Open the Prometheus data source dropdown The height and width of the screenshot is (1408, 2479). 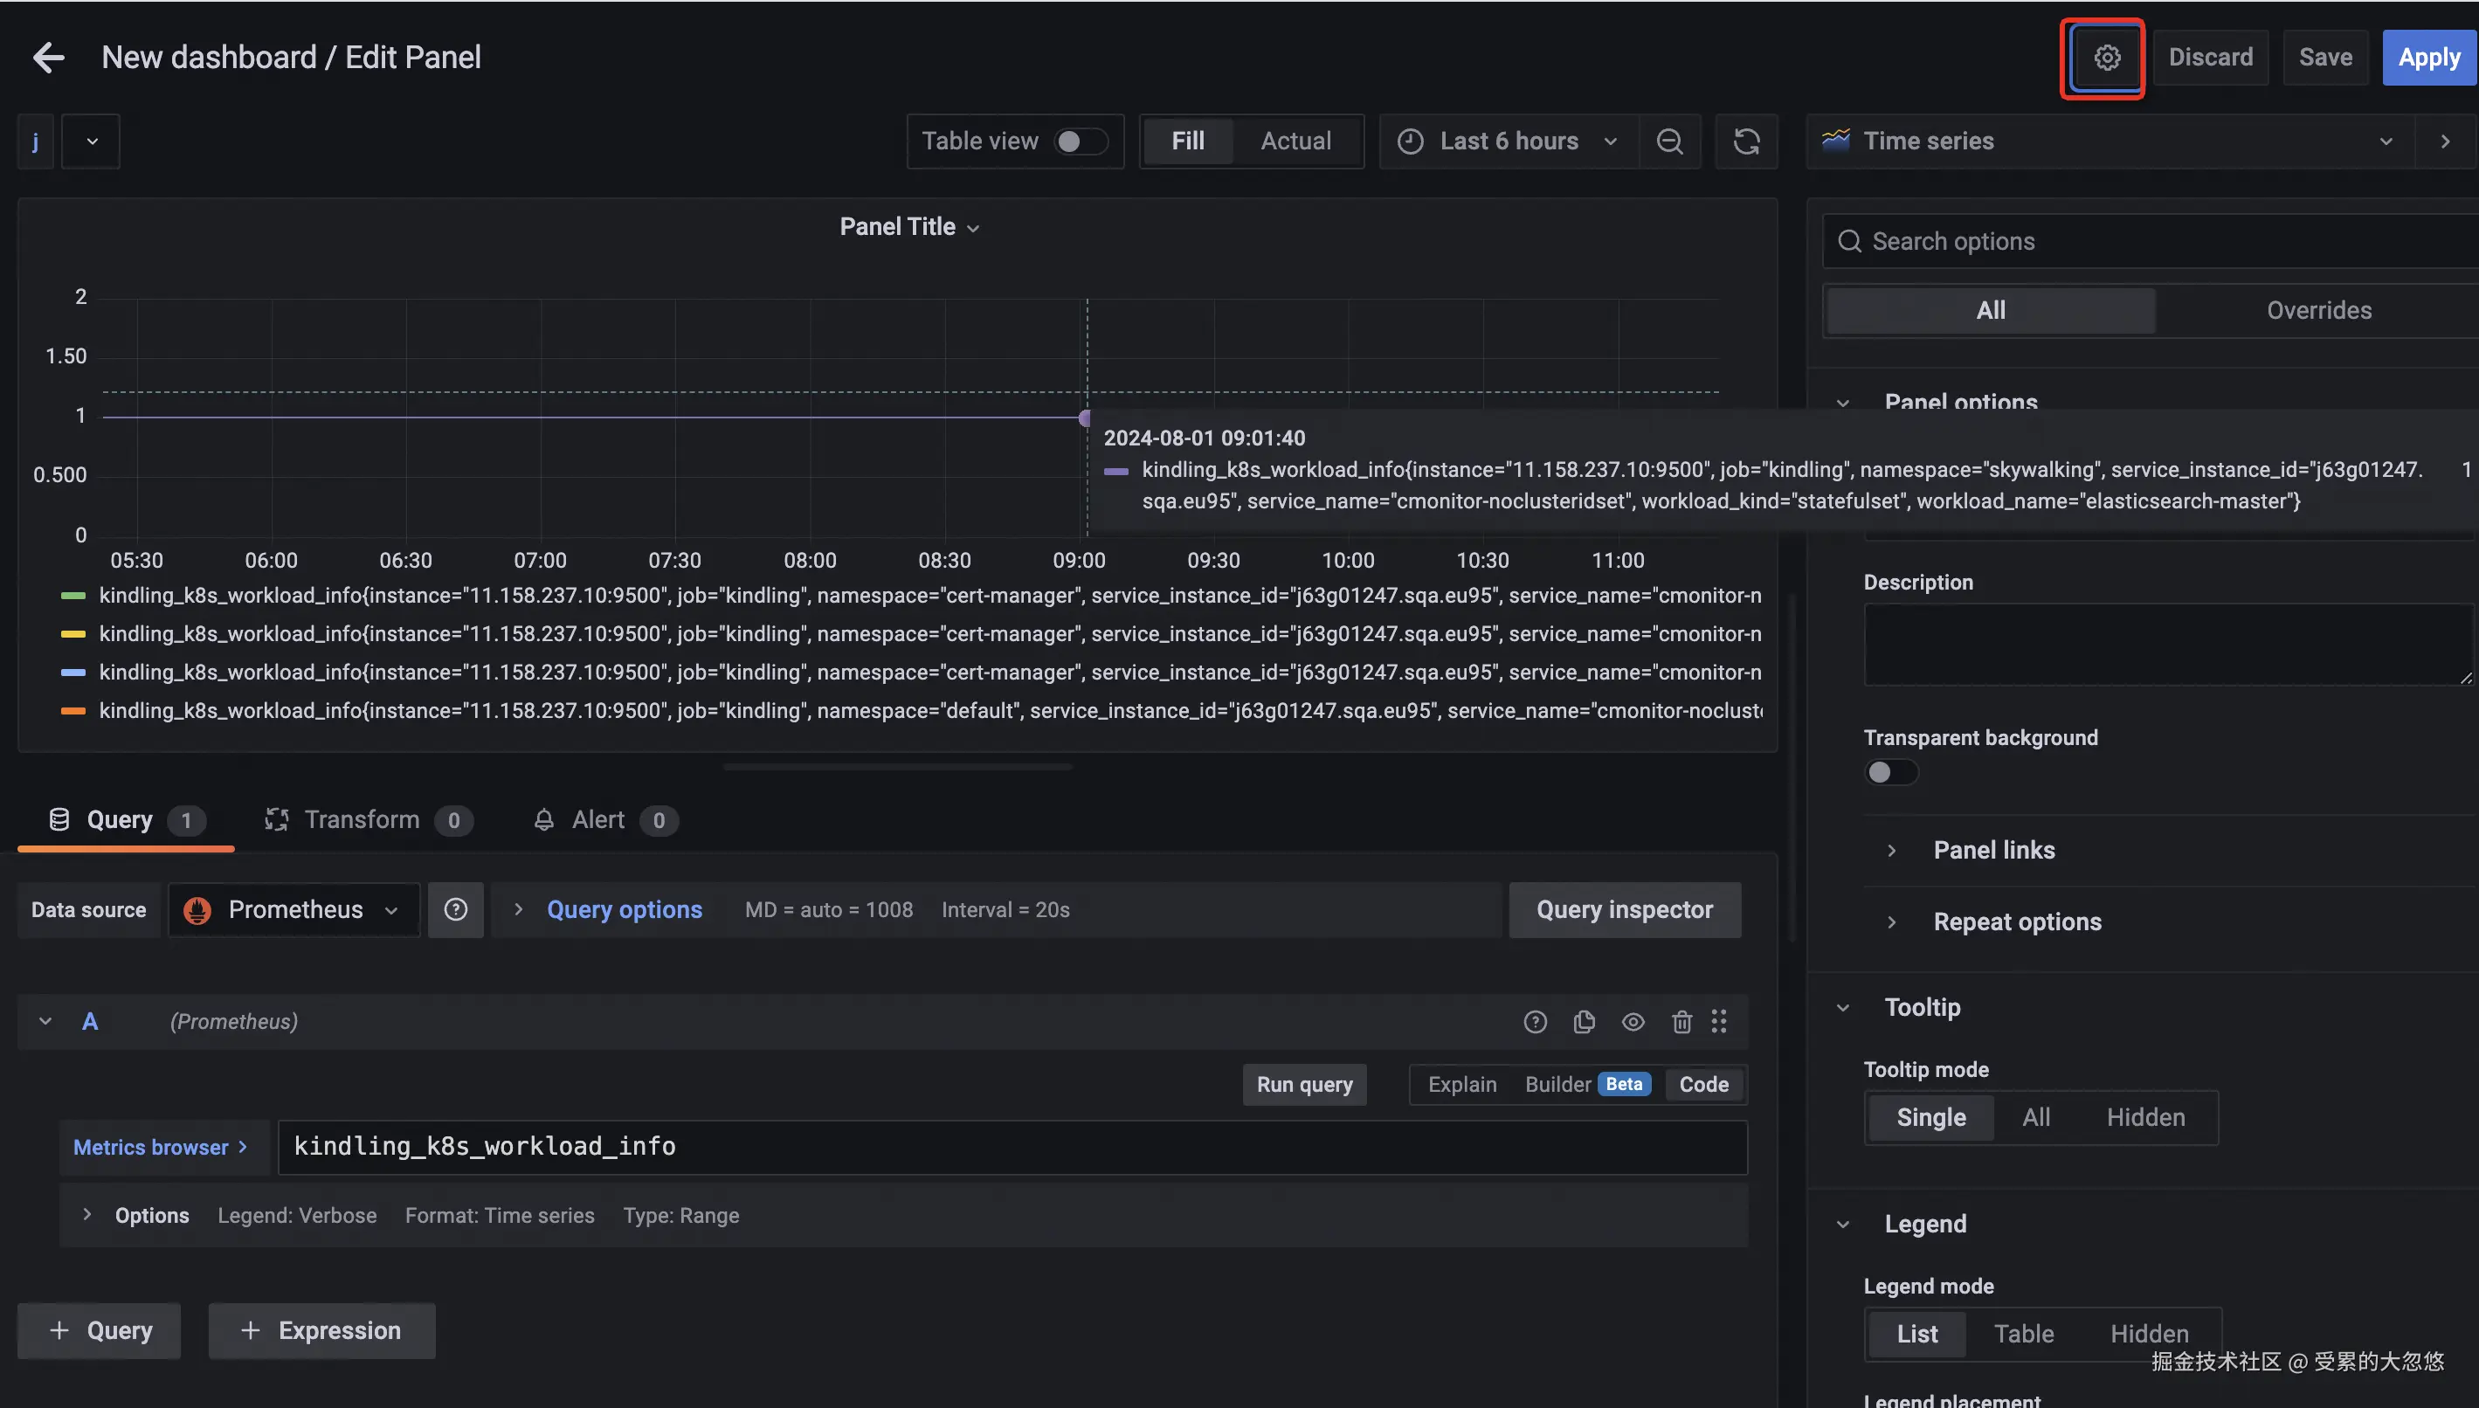click(x=293, y=910)
